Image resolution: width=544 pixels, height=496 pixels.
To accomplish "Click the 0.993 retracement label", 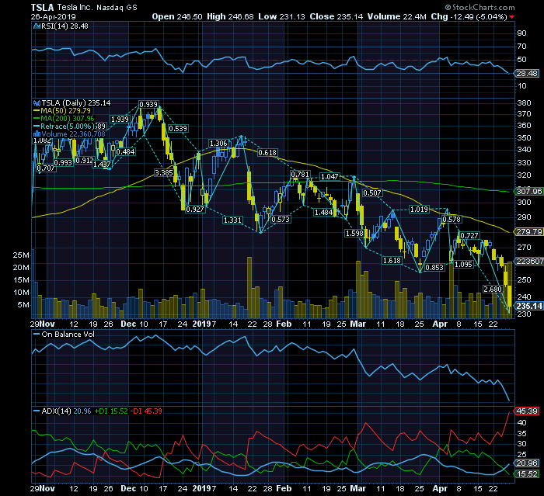I will pyautogui.click(x=63, y=162).
